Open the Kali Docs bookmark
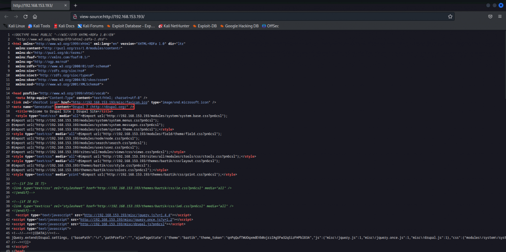Screen dimensions: 506x252 [x=64, y=26]
